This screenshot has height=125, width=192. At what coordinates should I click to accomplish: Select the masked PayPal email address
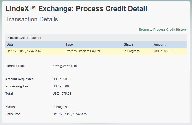(x=65, y=66)
